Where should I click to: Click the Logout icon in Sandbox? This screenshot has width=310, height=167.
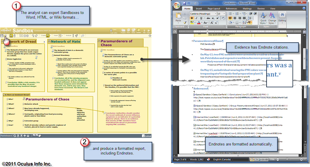(149, 31)
